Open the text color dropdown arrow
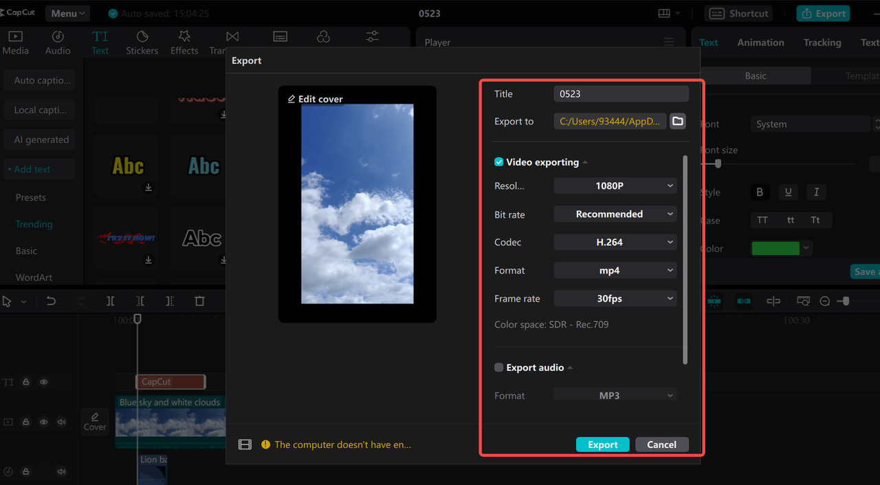The width and height of the screenshot is (880, 485). pos(806,248)
